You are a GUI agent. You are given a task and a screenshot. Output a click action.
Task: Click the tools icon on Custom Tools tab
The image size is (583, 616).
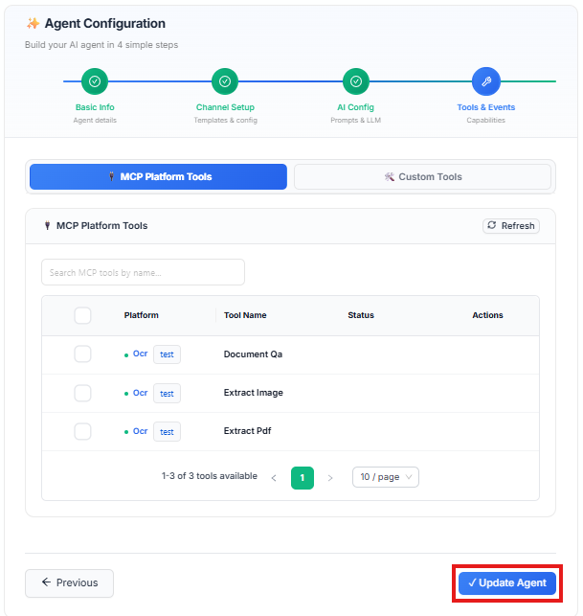coord(389,177)
